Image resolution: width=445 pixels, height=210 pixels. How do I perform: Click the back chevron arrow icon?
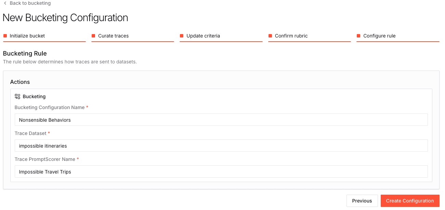(5, 3)
